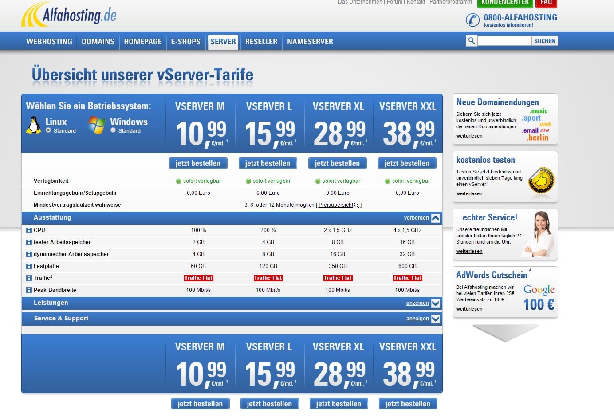Image resolution: width=614 pixels, height=417 pixels.
Task: Click info icon next to Festplatte
Action: (29, 266)
